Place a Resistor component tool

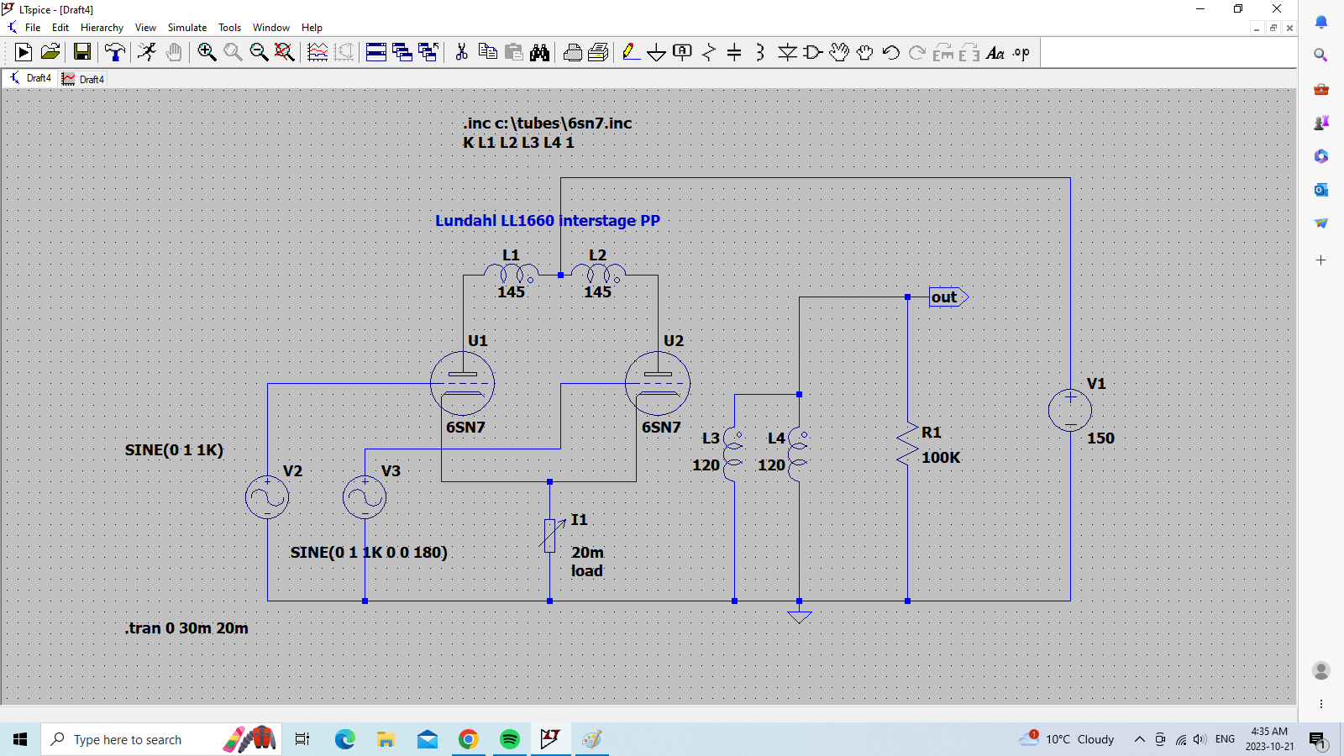click(709, 52)
